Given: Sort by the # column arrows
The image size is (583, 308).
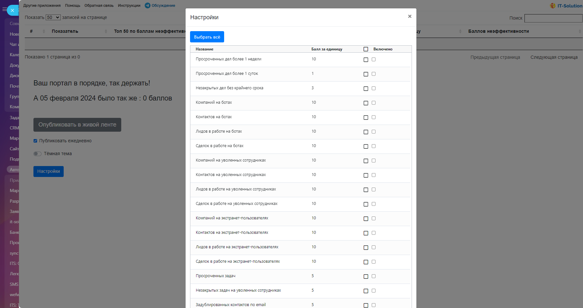Looking at the screenshot, I should (x=44, y=31).
